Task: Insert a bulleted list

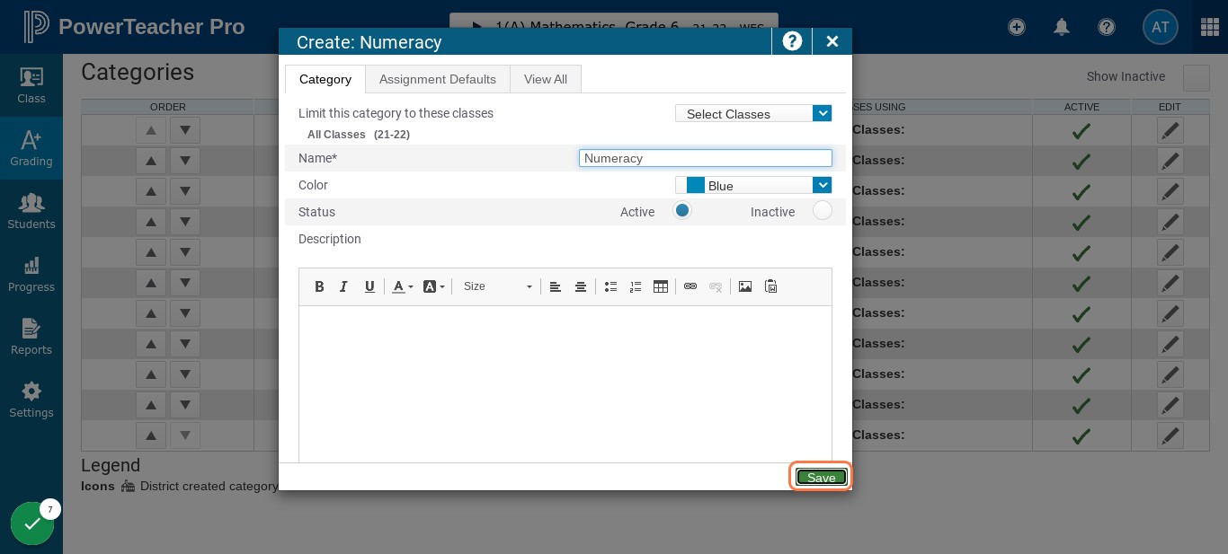Action: click(610, 286)
